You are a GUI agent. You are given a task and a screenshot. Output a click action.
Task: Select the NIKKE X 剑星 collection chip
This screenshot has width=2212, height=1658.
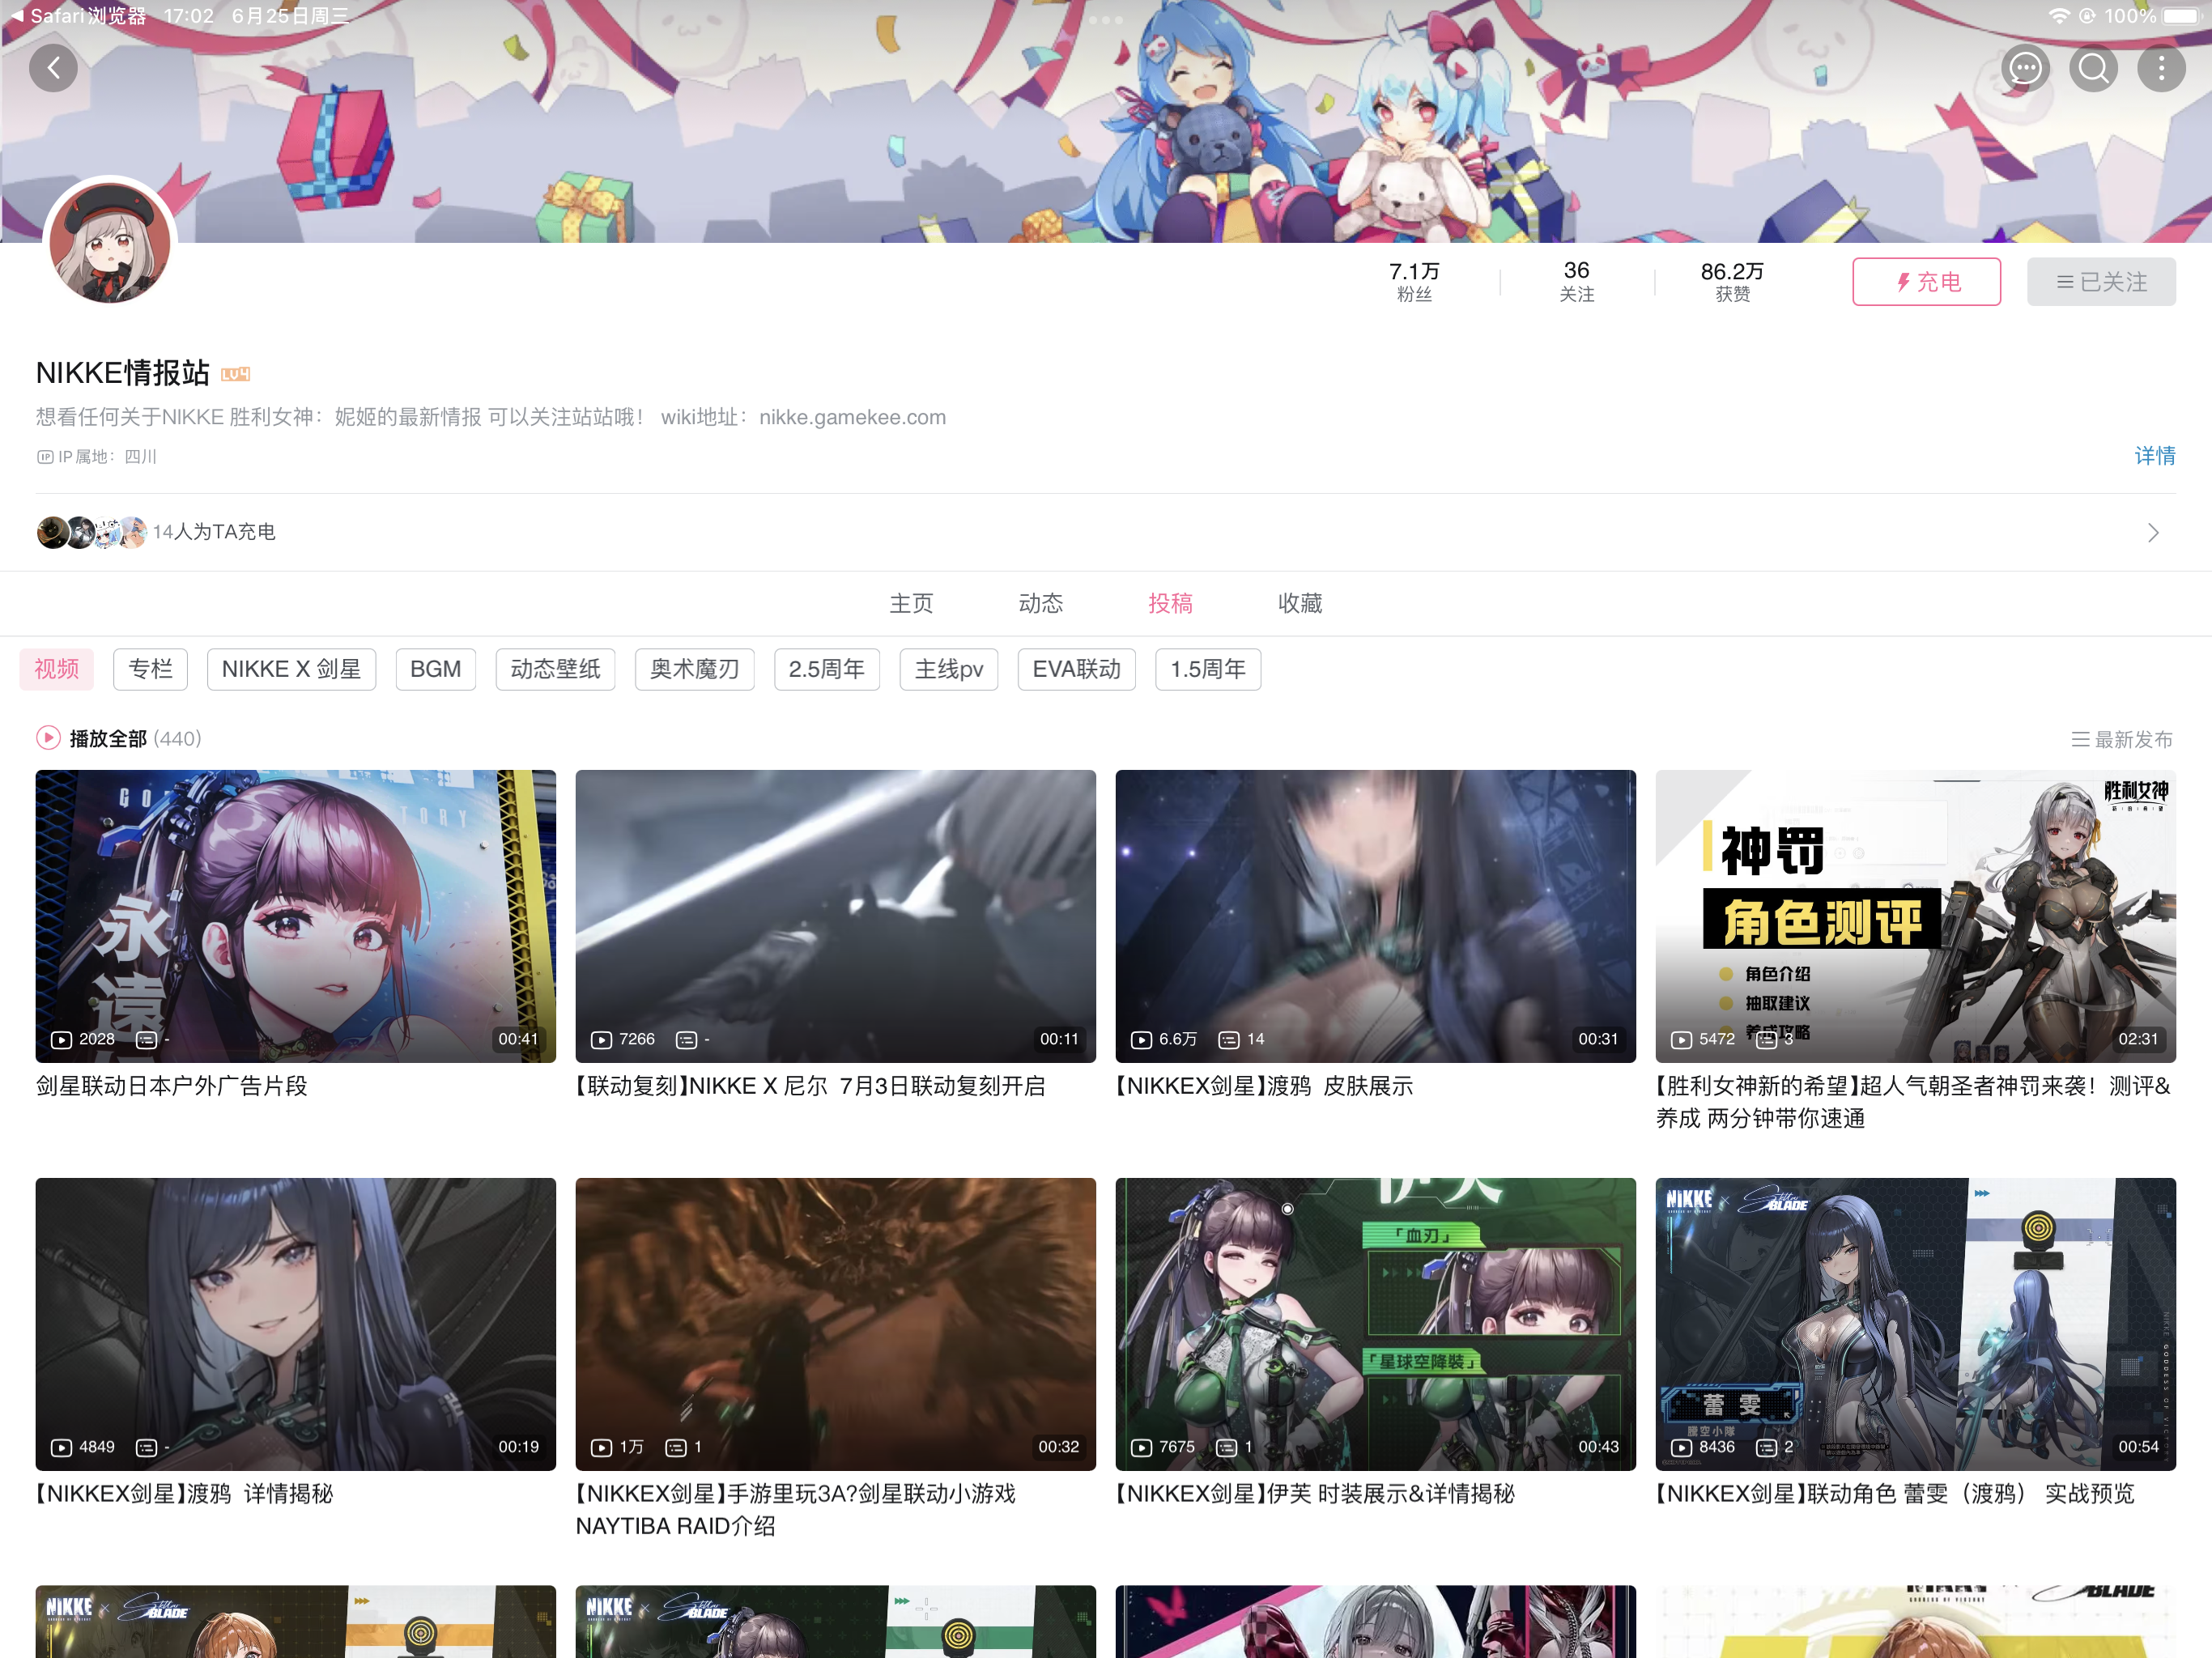coord(291,669)
